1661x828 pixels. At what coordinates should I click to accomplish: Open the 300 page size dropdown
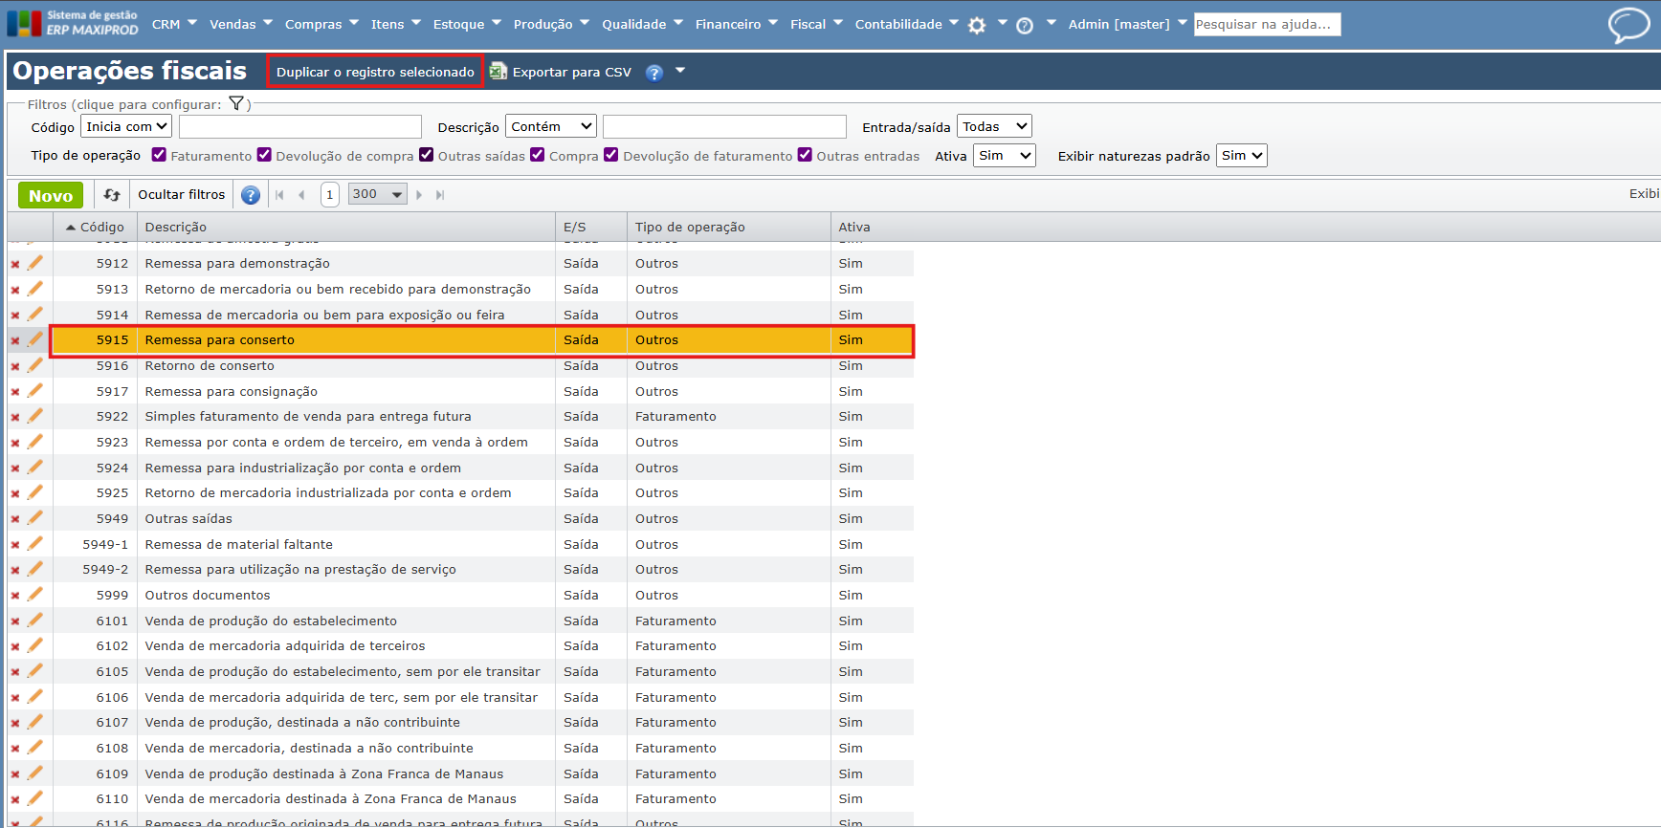coord(378,194)
